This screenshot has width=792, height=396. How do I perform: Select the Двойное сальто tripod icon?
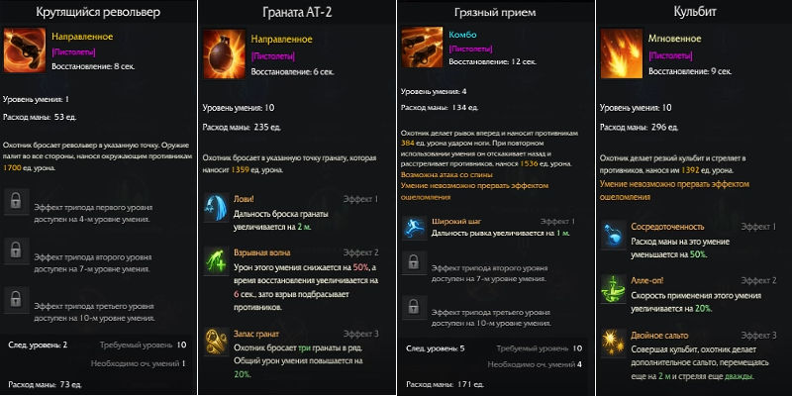tap(613, 343)
